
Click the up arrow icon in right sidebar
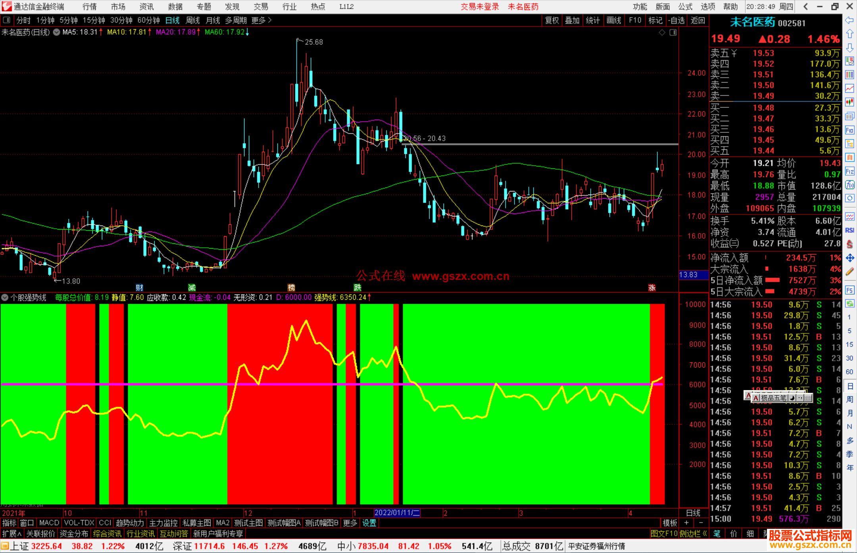pyautogui.click(x=849, y=34)
